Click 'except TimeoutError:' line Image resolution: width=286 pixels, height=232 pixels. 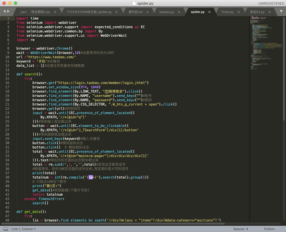click(44, 199)
